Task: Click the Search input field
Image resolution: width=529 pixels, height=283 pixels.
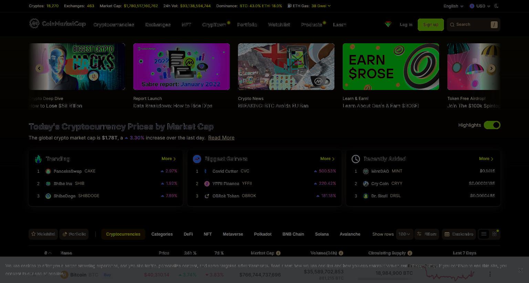Action: (x=474, y=25)
